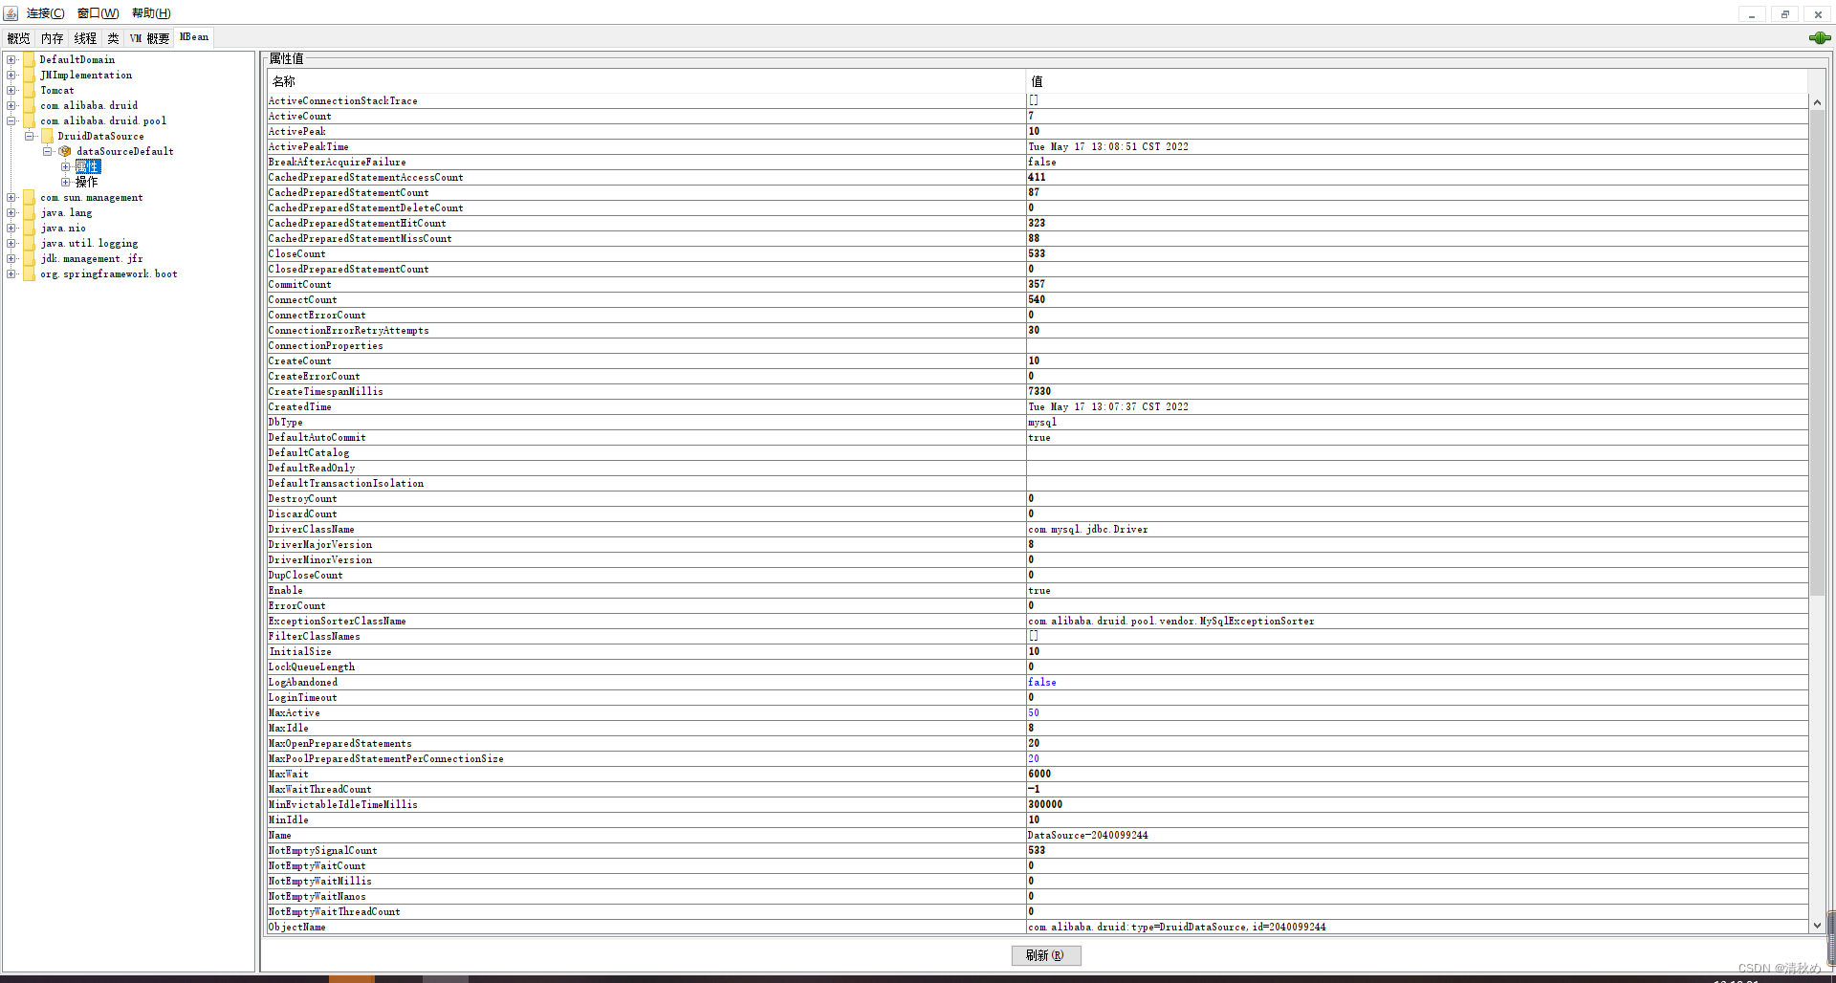The image size is (1836, 983).
Task: Click the Java application icon in menu bar
Action: point(11,13)
